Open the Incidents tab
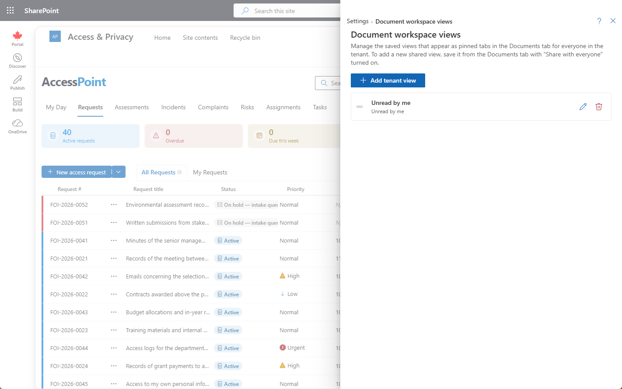 click(x=173, y=107)
